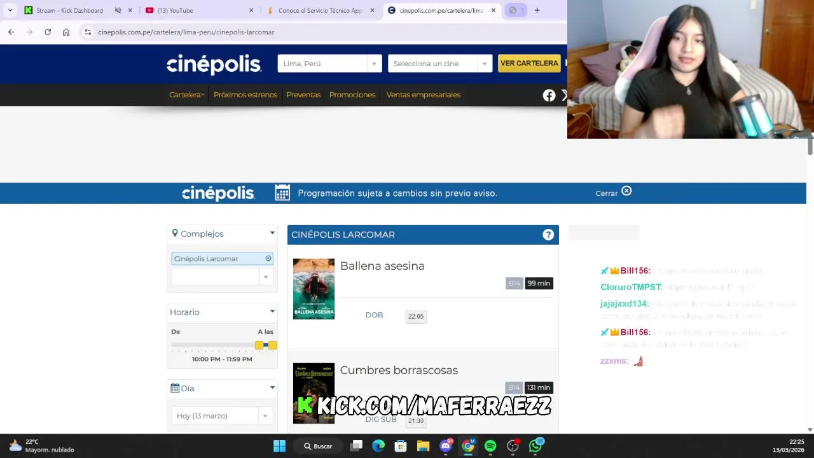Remove Cinépolis Larcomar from selected complexes
The width and height of the screenshot is (814, 458).
268,258
